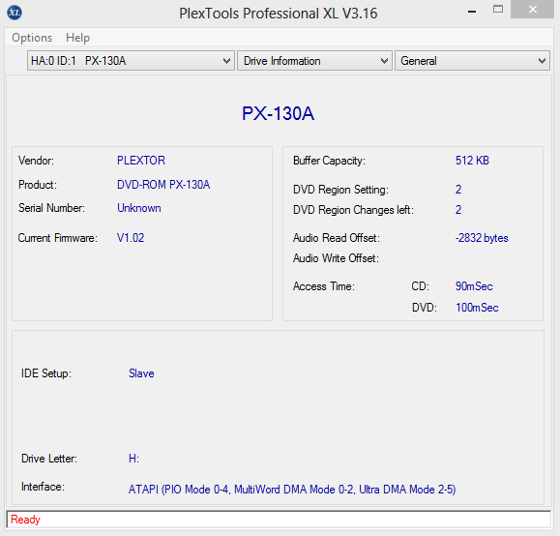560x536 pixels.
Task: Click the Unknown serial number value
Action: (139, 208)
